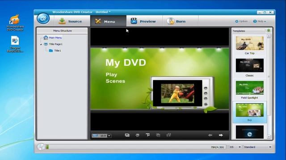This screenshot has height=160, width=286.
Task: Choose the dark template below Ivy
Action: click(249, 132)
